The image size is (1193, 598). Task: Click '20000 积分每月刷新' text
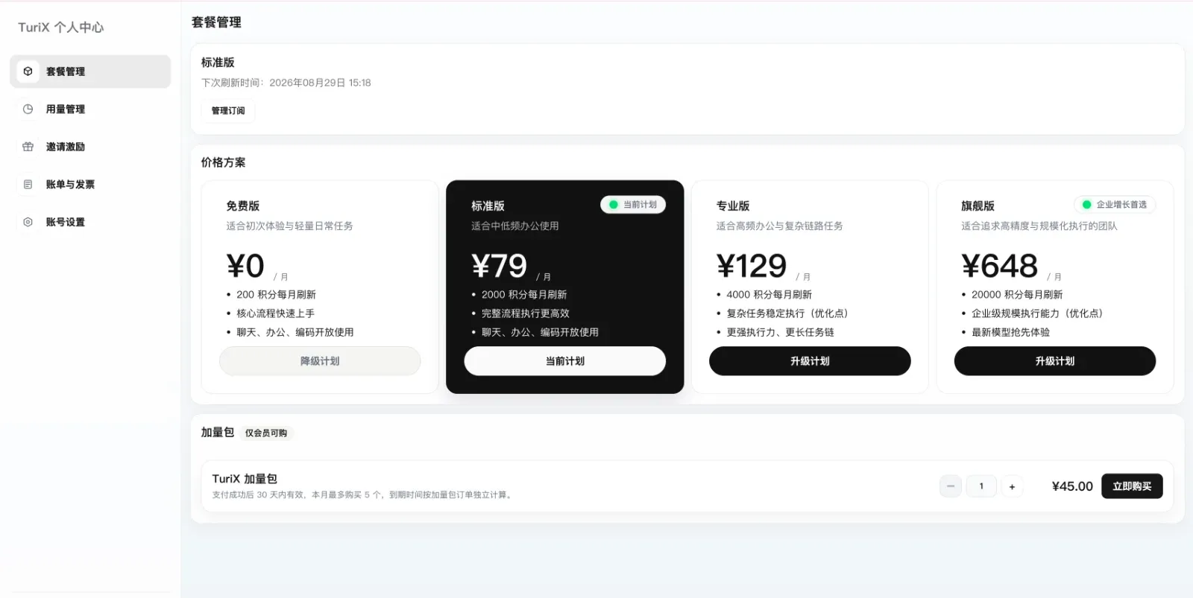pyautogui.click(x=1017, y=295)
